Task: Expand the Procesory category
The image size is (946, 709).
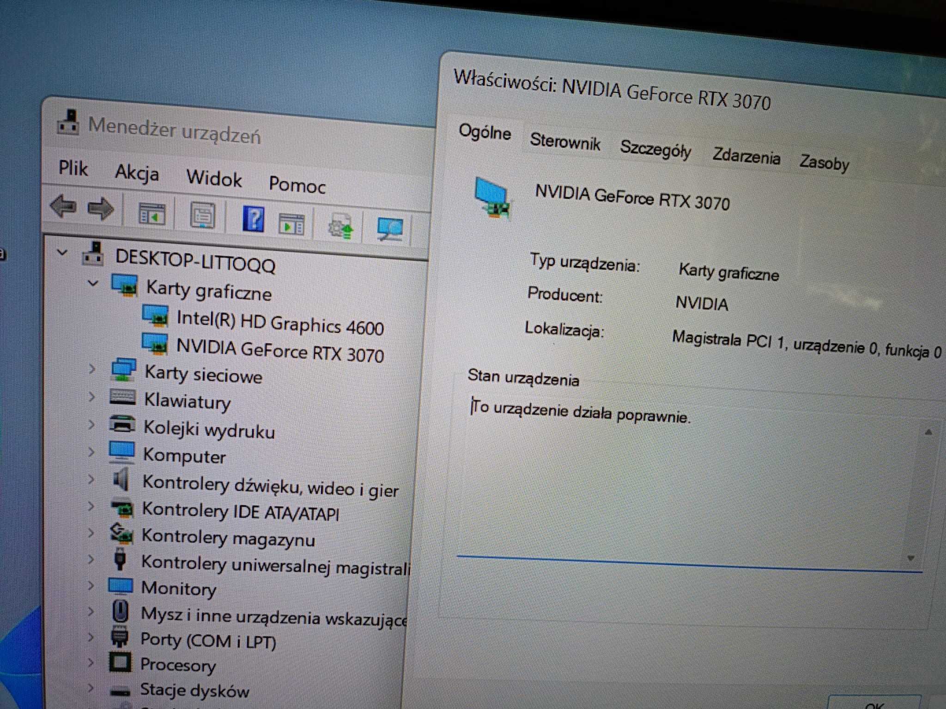Action: 91,662
